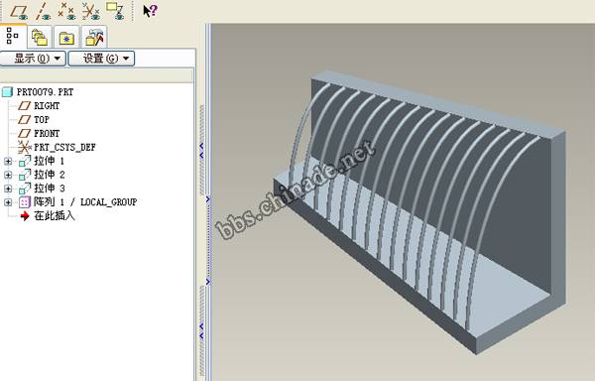Click the annotation display icon
Viewport: 595px width, 381px height.
click(115, 11)
